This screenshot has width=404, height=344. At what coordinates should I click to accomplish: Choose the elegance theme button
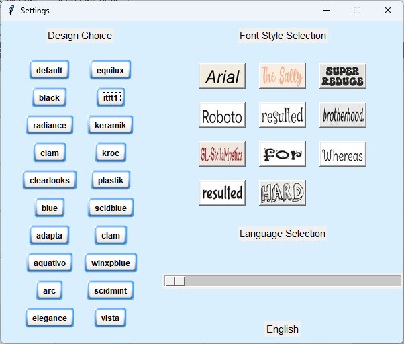pyautogui.click(x=50, y=318)
